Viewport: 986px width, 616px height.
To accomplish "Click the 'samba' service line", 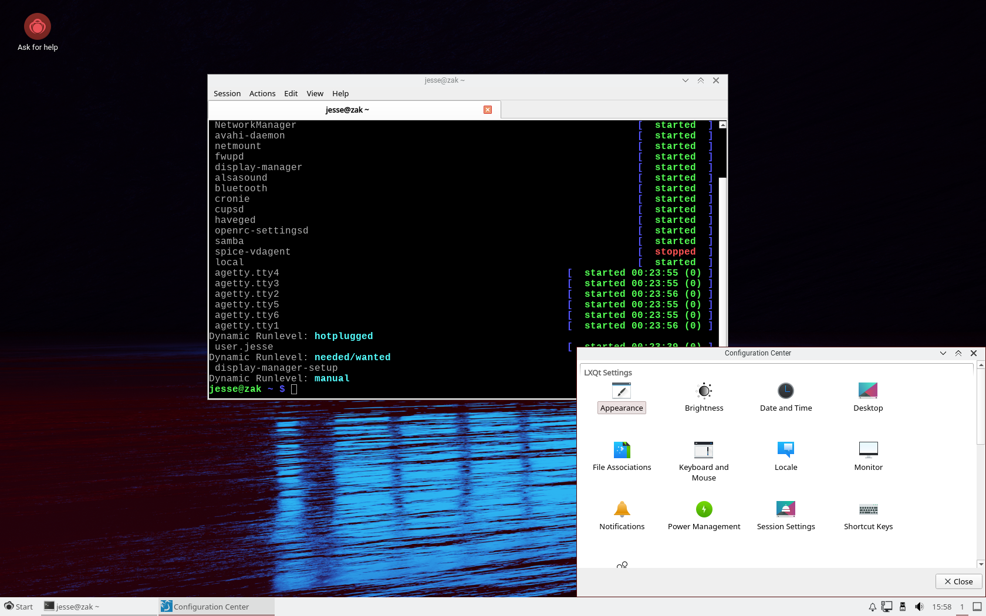I will (x=229, y=241).
